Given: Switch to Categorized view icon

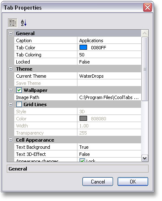Looking at the screenshot, I should click(13, 23).
